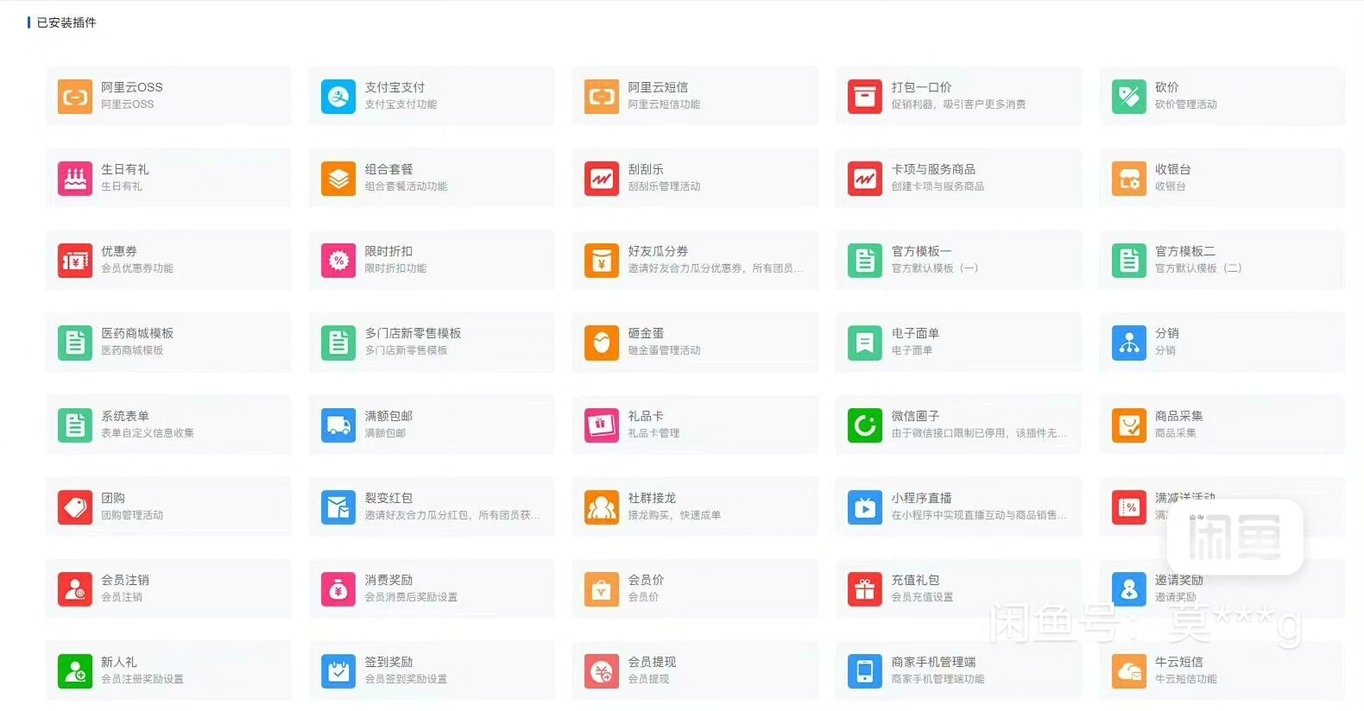Select the 收银台 orange store icon
Screen dimensions: 1364x711
(1129, 179)
